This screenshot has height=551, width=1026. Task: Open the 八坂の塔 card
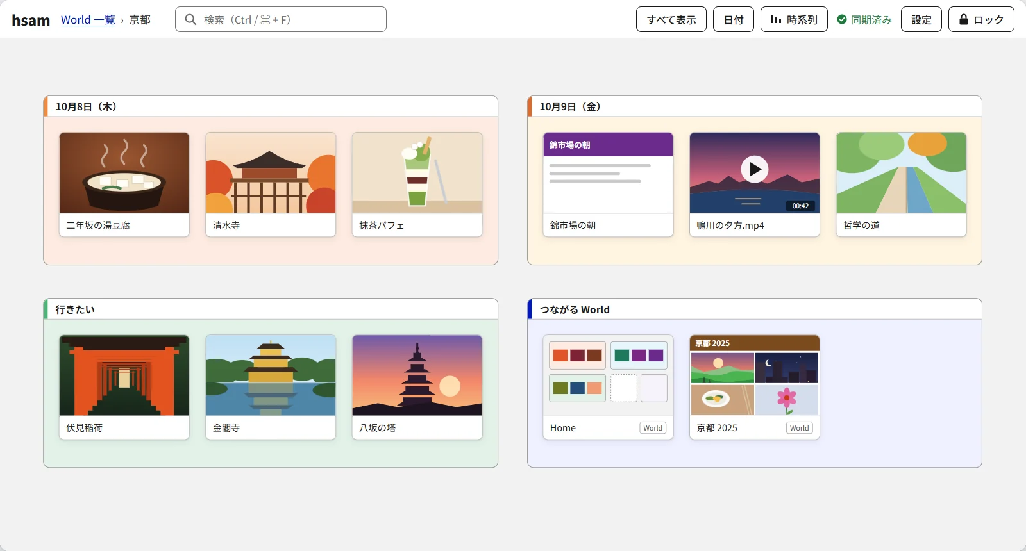417,387
